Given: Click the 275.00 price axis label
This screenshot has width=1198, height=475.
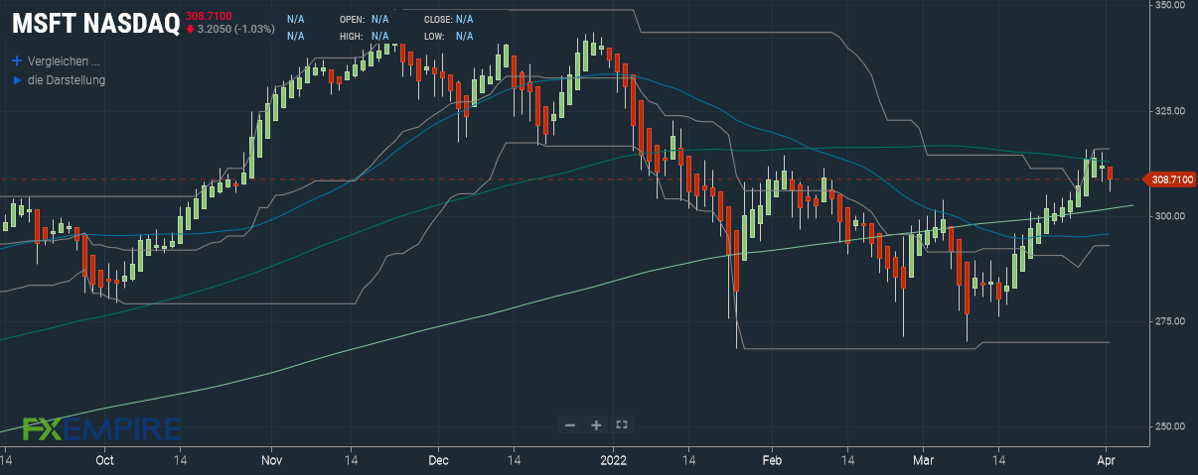Looking at the screenshot, I should tap(1169, 320).
